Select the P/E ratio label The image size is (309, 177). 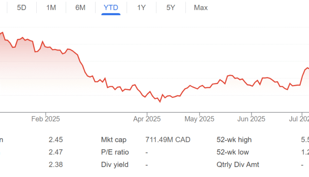pyautogui.click(x=115, y=152)
